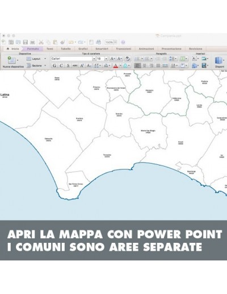Decrease font size with the smaller A icon
This screenshot has height=294, width=227.
[x=120, y=59]
